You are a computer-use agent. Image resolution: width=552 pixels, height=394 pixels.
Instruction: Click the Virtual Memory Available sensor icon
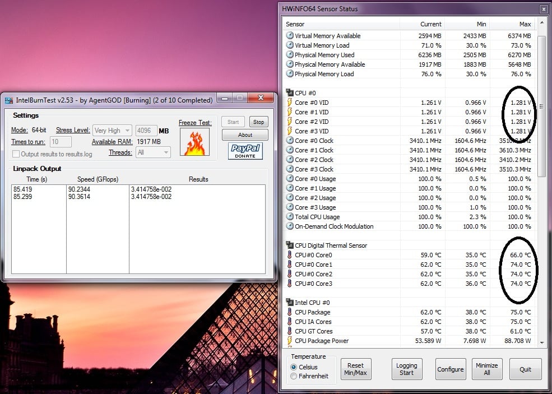click(290, 35)
